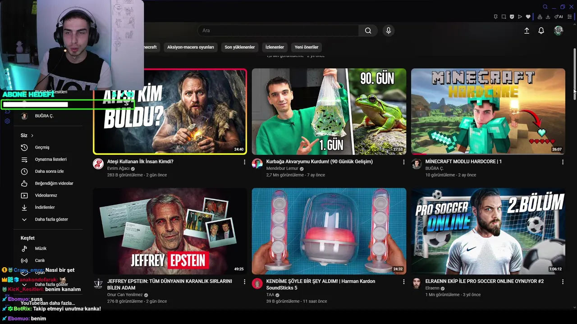Open the account avatar menu
The image size is (577, 324).
click(559, 31)
